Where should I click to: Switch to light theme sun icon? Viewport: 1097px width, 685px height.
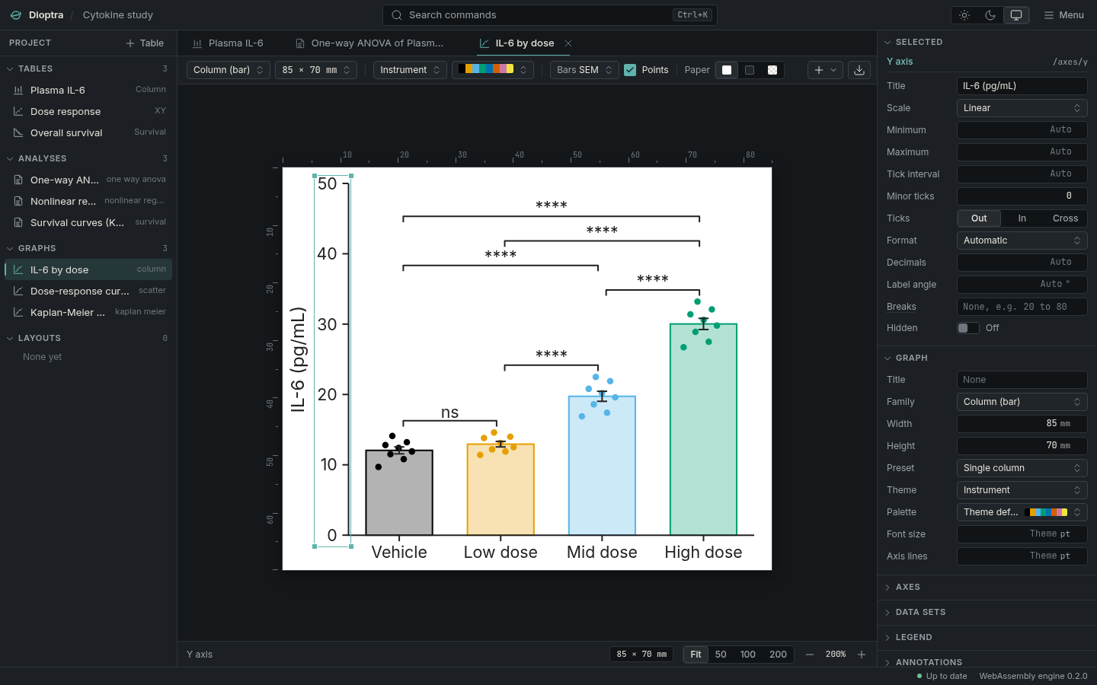pos(964,15)
